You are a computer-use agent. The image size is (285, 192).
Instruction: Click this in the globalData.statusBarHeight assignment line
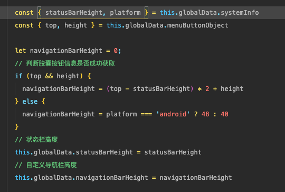pos(22,152)
